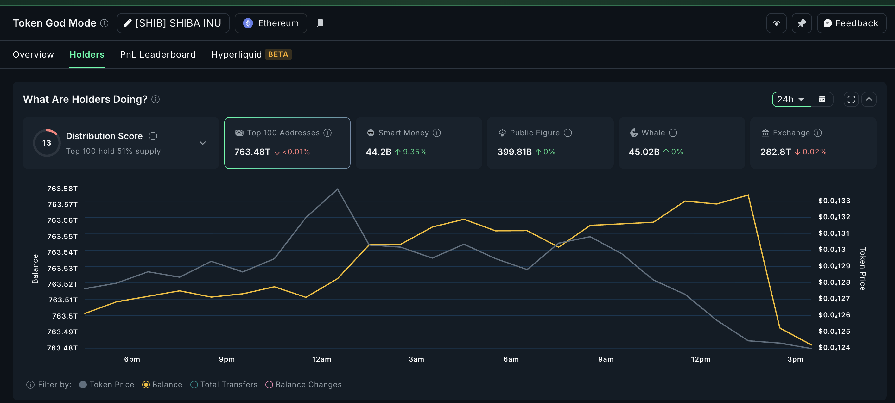Expand the Distribution Score chevron

(203, 143)
